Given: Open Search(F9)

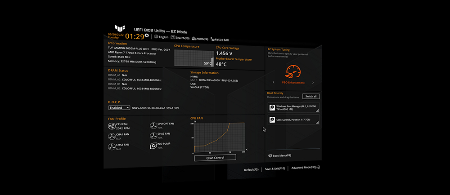Looking at the screenshot, I should pos(180,37).
